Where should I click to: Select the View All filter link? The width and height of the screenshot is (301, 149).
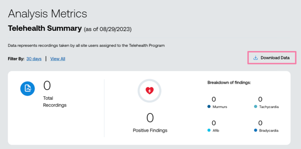coord(58,59)
